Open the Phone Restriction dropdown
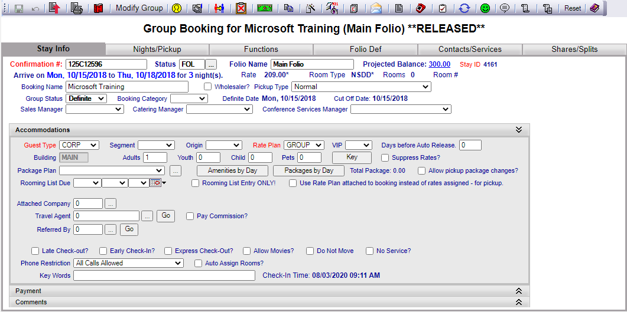The width and height of the screenshot is (627, 312). tap(128, 263)
